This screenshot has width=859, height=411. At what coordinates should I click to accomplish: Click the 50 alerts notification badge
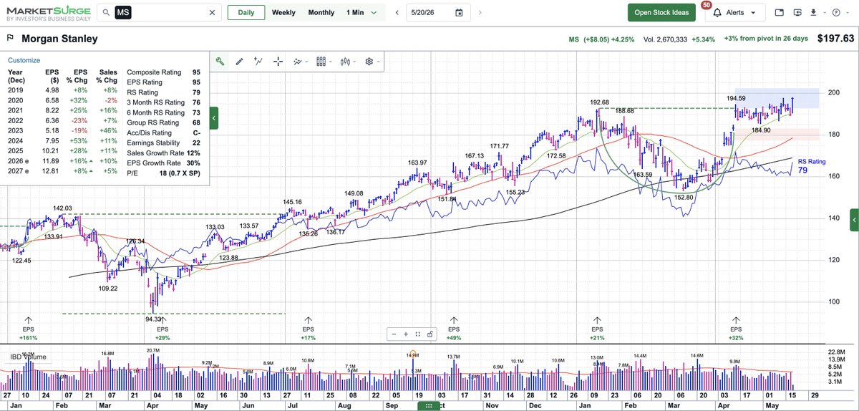click(x=707, y=5)
